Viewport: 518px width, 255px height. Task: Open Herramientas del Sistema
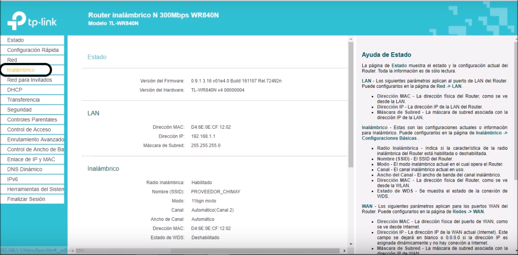(x=35, y=189)
